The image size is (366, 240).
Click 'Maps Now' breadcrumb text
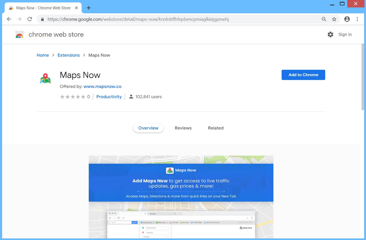click(99, 55)
